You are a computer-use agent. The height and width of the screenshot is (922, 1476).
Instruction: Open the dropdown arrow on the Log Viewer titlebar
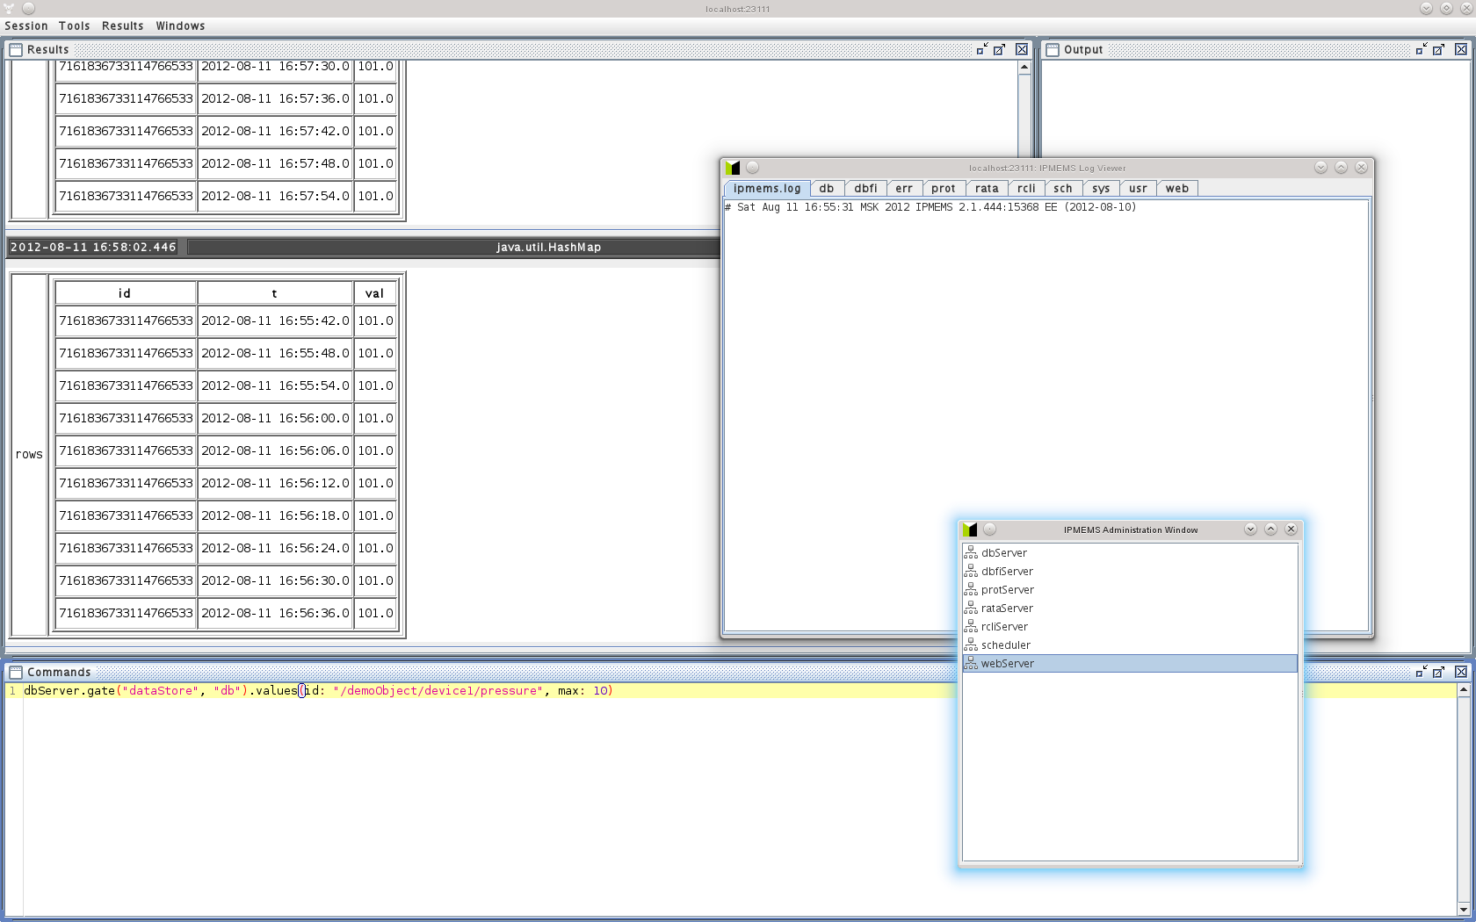point(1320,167)
